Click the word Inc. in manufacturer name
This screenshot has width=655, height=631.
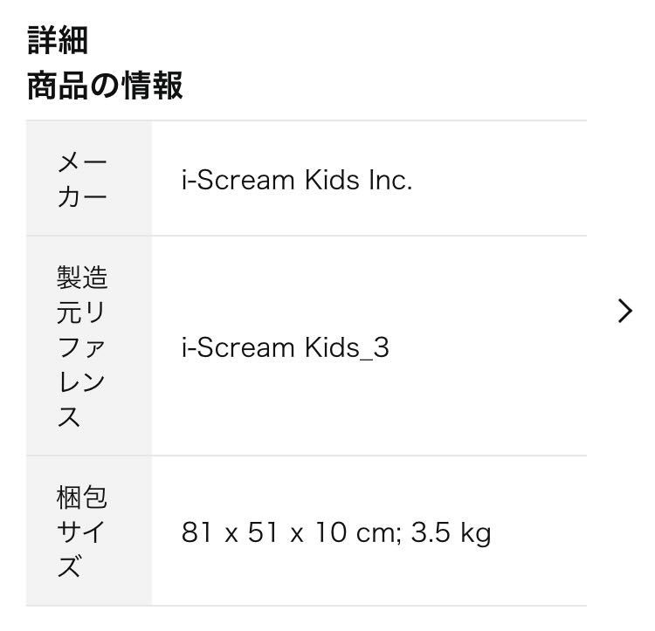tap(390, 180)
